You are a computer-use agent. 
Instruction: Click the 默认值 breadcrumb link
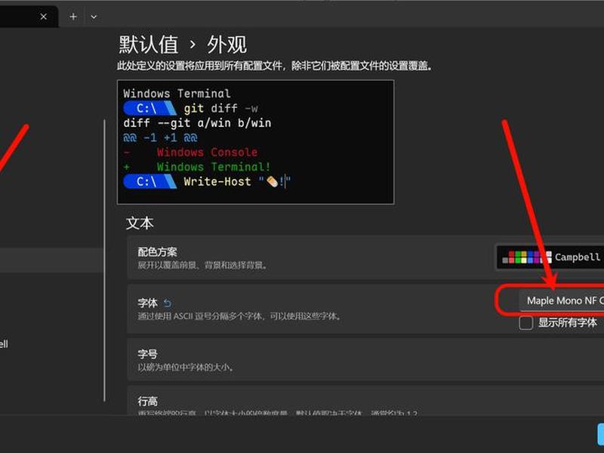click(148, 45)
